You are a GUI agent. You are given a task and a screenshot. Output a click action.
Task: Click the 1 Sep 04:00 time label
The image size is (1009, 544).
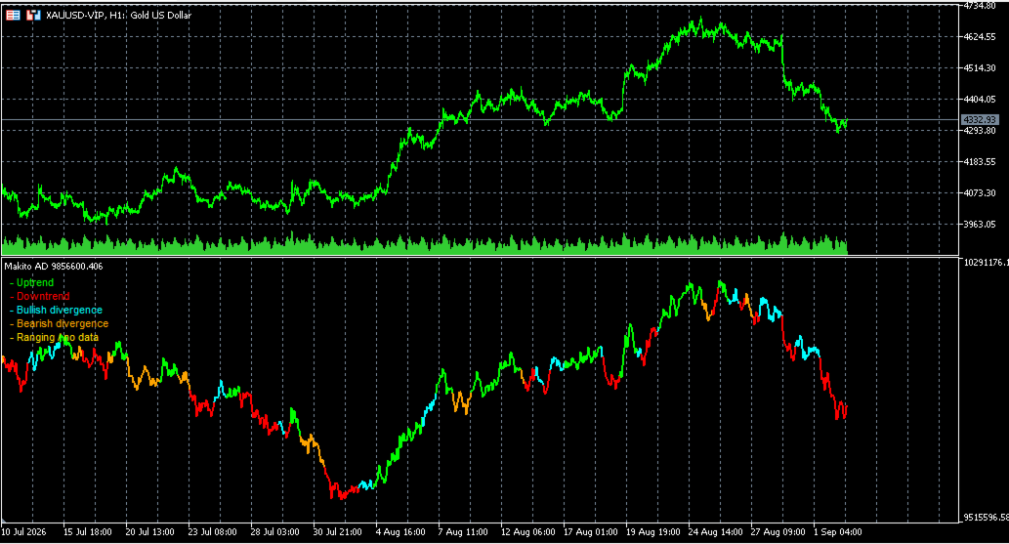pyautogui.click(x=838, y=531)
